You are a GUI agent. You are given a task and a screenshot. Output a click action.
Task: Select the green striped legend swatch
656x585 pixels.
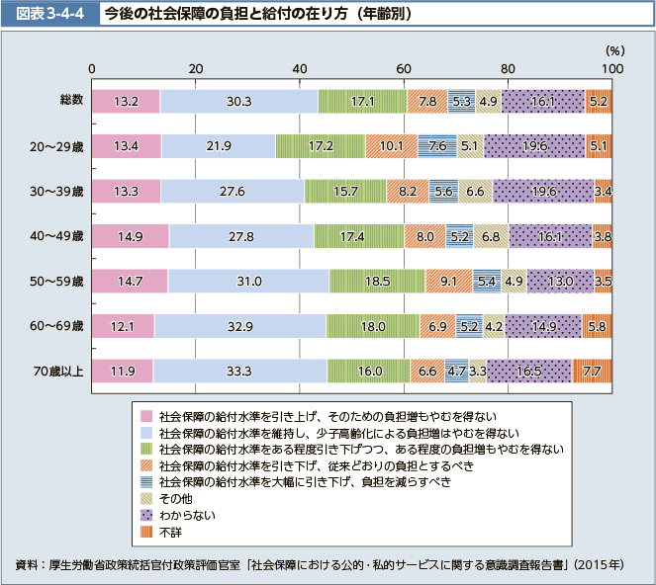145,449
